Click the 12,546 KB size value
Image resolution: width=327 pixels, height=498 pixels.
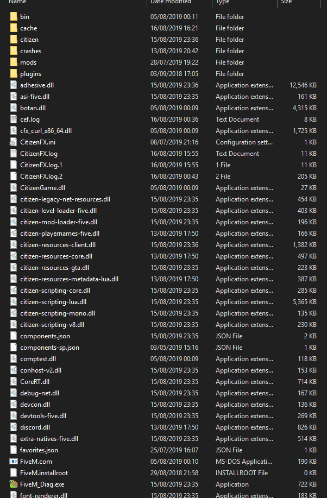[x=303, y=85]
